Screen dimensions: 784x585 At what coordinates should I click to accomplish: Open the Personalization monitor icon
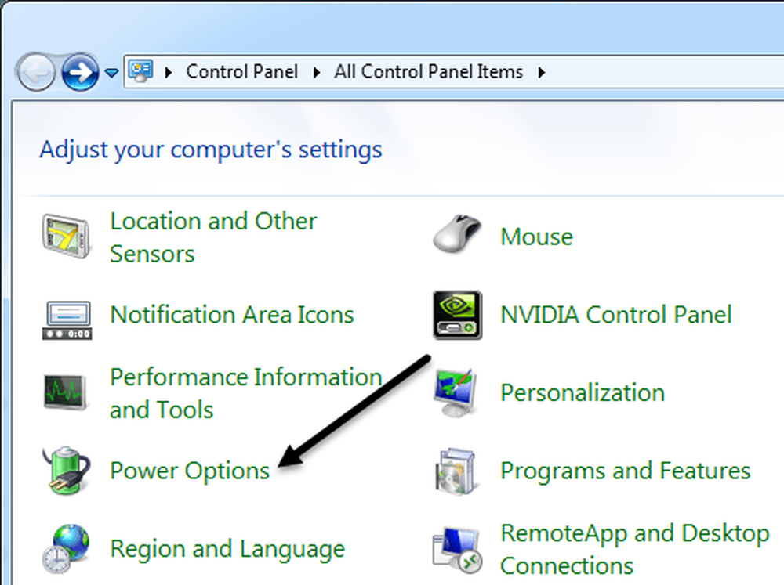(x=456, y=392)
